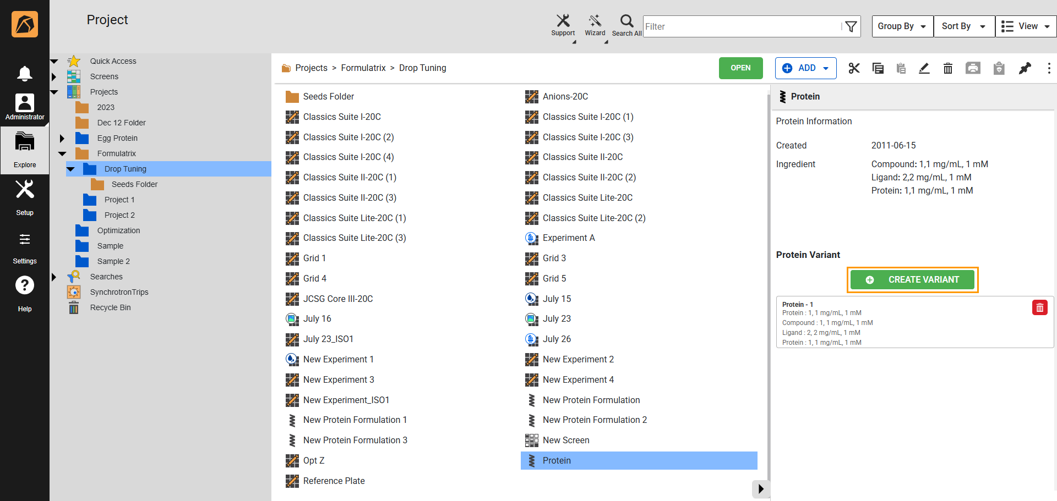Open the Group By dropdown
Screen dimensions: 1057x501
[x=902, y=26]
